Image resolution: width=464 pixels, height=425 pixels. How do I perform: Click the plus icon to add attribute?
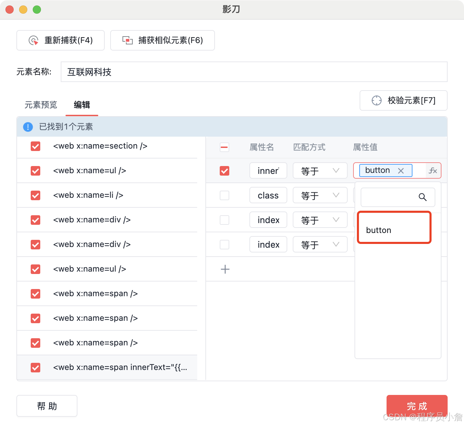coord(225,269)
